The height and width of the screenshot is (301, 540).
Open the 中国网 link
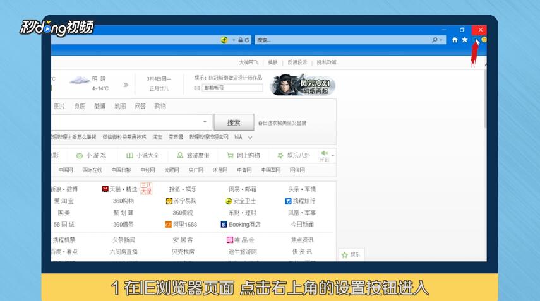(66, 170)
